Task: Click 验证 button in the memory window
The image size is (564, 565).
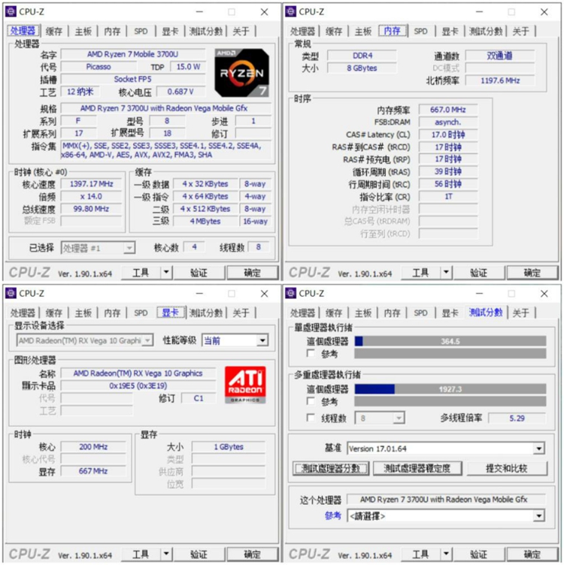Action: (479, 273)
